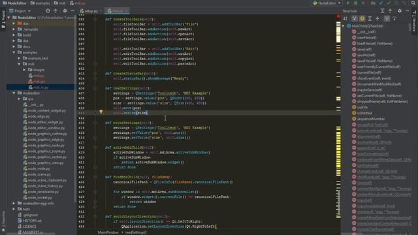Image resolution: width=418 pixels, height=235 pixels.
Task: Open Project panel settings gear
Action: point(65,11)
